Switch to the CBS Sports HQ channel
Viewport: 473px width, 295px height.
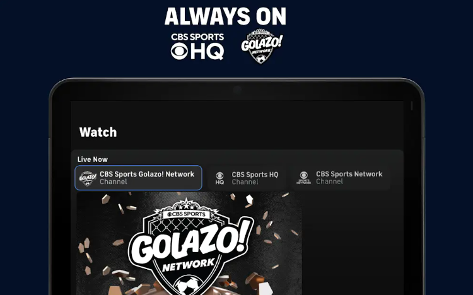(x=247, y=178)
